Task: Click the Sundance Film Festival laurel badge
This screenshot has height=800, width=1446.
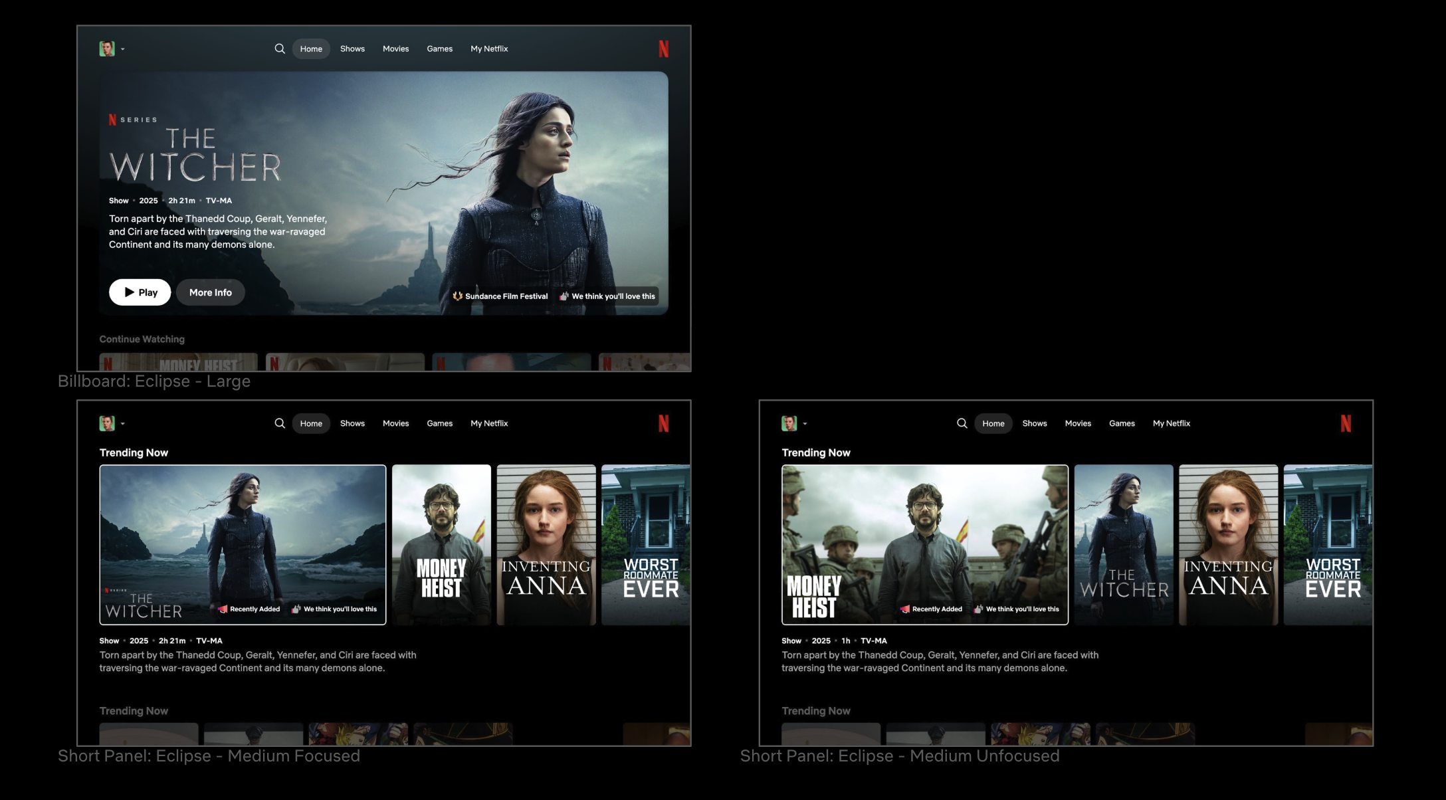Action: (500, 296)
